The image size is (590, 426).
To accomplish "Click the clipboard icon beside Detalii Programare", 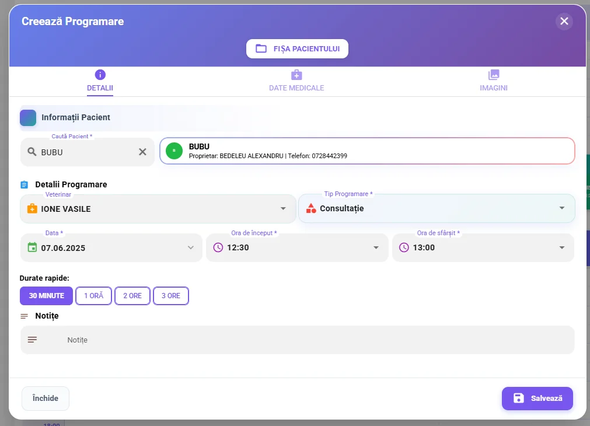I will (23, 184).
